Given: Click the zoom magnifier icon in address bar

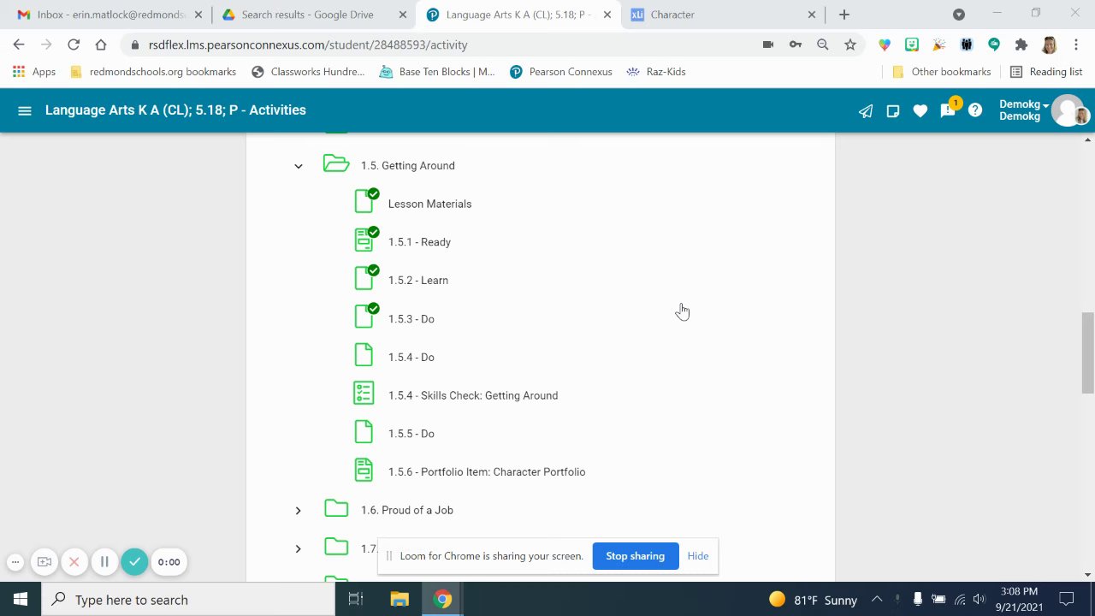Looking at the screenshot, I should 823,44.
